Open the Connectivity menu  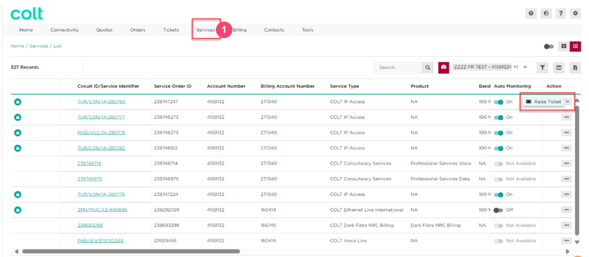click(x=64, y=30)
